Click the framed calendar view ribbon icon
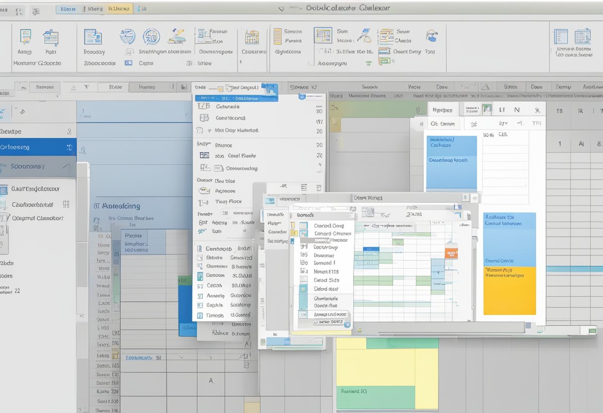The height and width of the screenshot is (413, 603). coord(323,36)
